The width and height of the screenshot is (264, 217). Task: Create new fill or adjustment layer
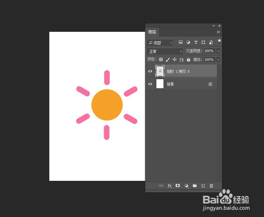coord(186,186)
